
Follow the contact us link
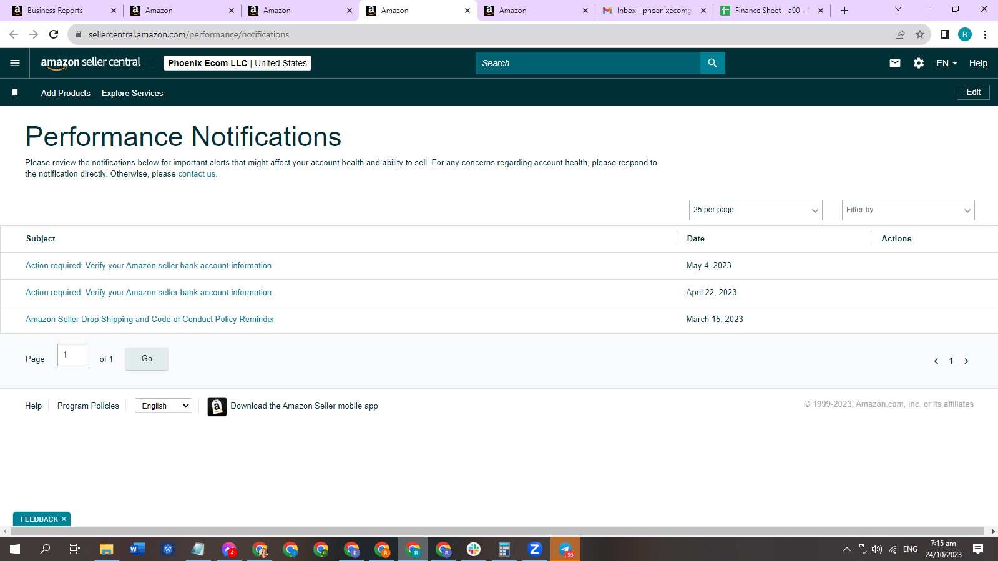pos(197,174)
